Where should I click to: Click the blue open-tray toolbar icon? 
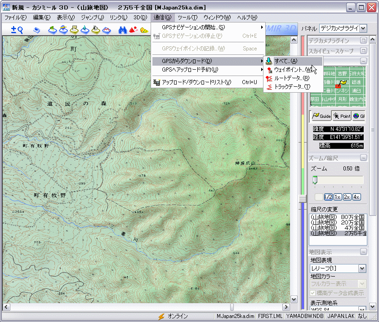click(36, 30)
